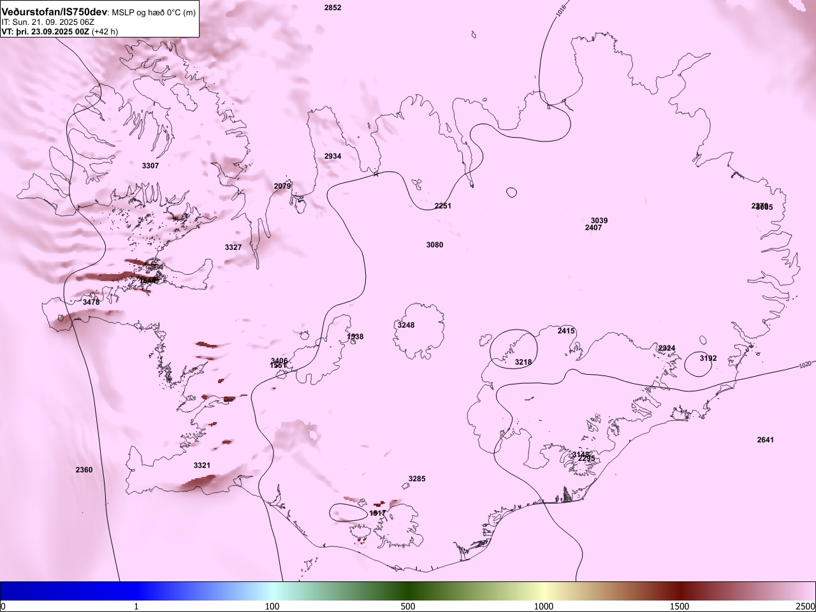Click the IT: Sun. 21. 09. 2025 06Z line
Image resolution: width=816 pixels, height=612 pixels.
[48, 22]
